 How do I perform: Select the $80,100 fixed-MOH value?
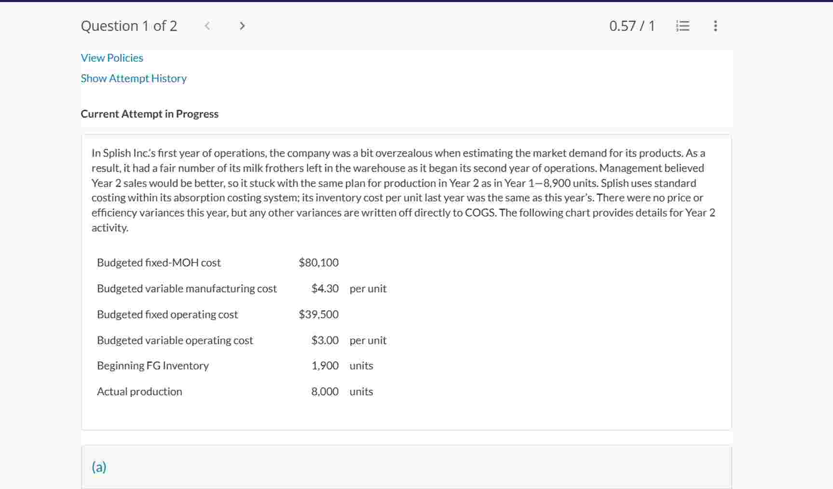point(318,263)
